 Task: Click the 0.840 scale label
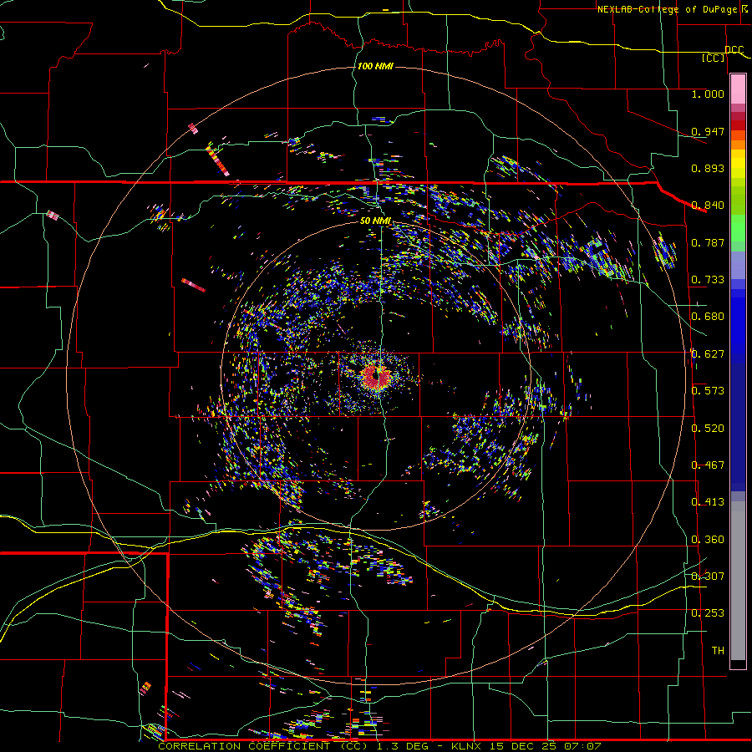coord(708,206)
